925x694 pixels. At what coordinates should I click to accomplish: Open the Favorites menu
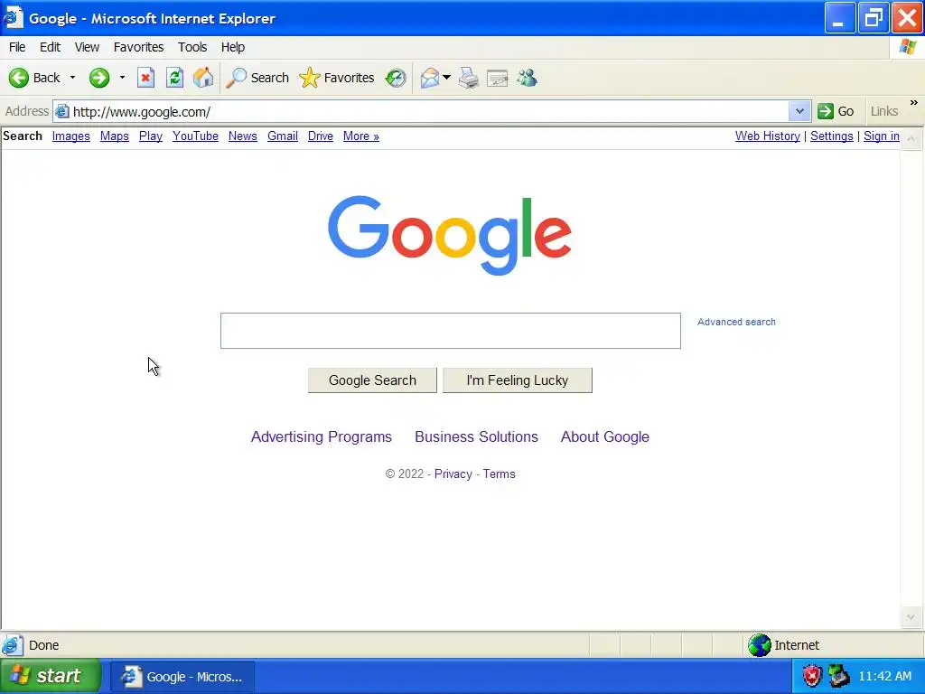click(138, 47)
